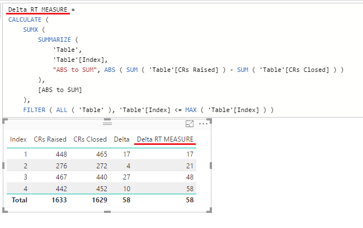Select the running total value 48
The height and width of the screenshot is (228, 363).
pyautogui.click(x=190, y=177)
